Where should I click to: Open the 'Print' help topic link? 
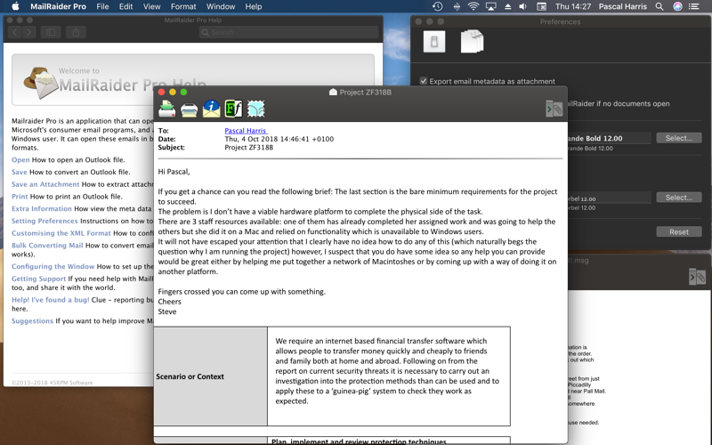(x=20, y=197)
